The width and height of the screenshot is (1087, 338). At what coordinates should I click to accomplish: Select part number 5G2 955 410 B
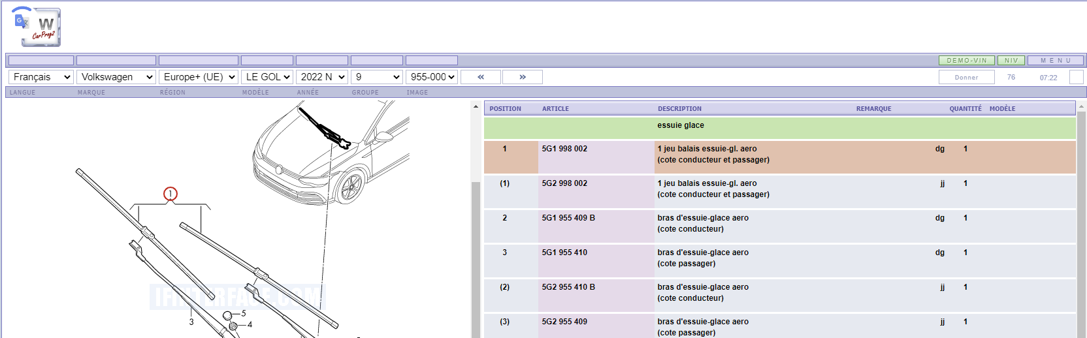coord(568,287)
